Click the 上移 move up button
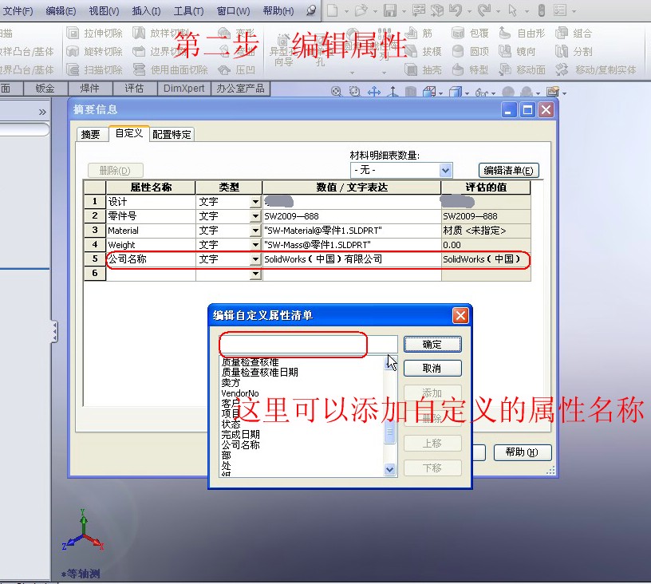The height and width of the screenshot is (584, 651). tap(432, 444)
